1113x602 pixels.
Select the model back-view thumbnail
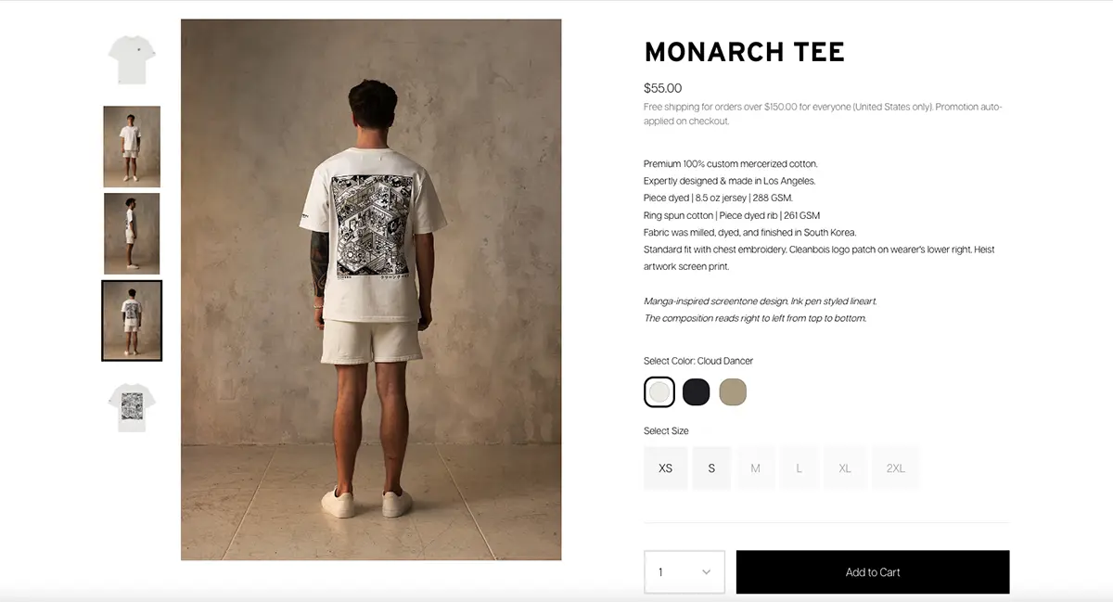[132, 320]
